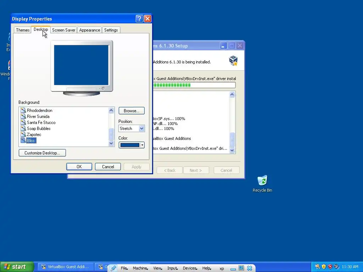Click the Santa Fe Stucco wallpaper icon
Viewport: 363px width, 272px height.
tap(23, 122)
